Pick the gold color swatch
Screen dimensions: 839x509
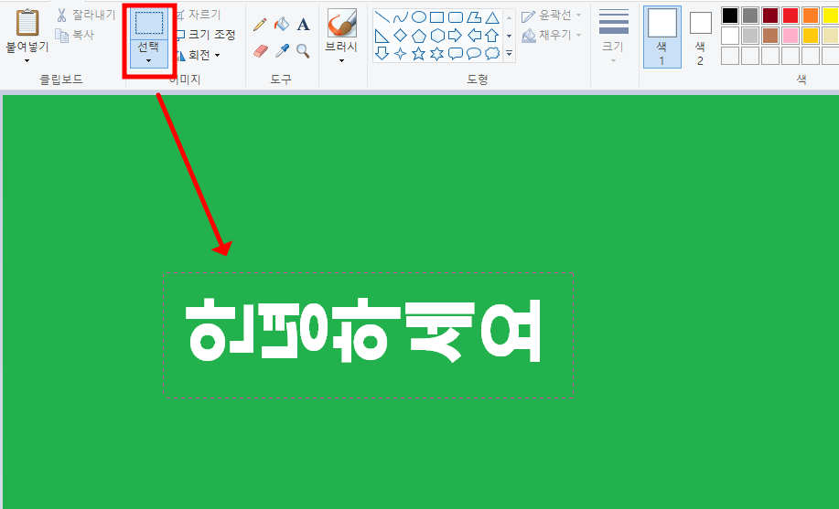811,36
